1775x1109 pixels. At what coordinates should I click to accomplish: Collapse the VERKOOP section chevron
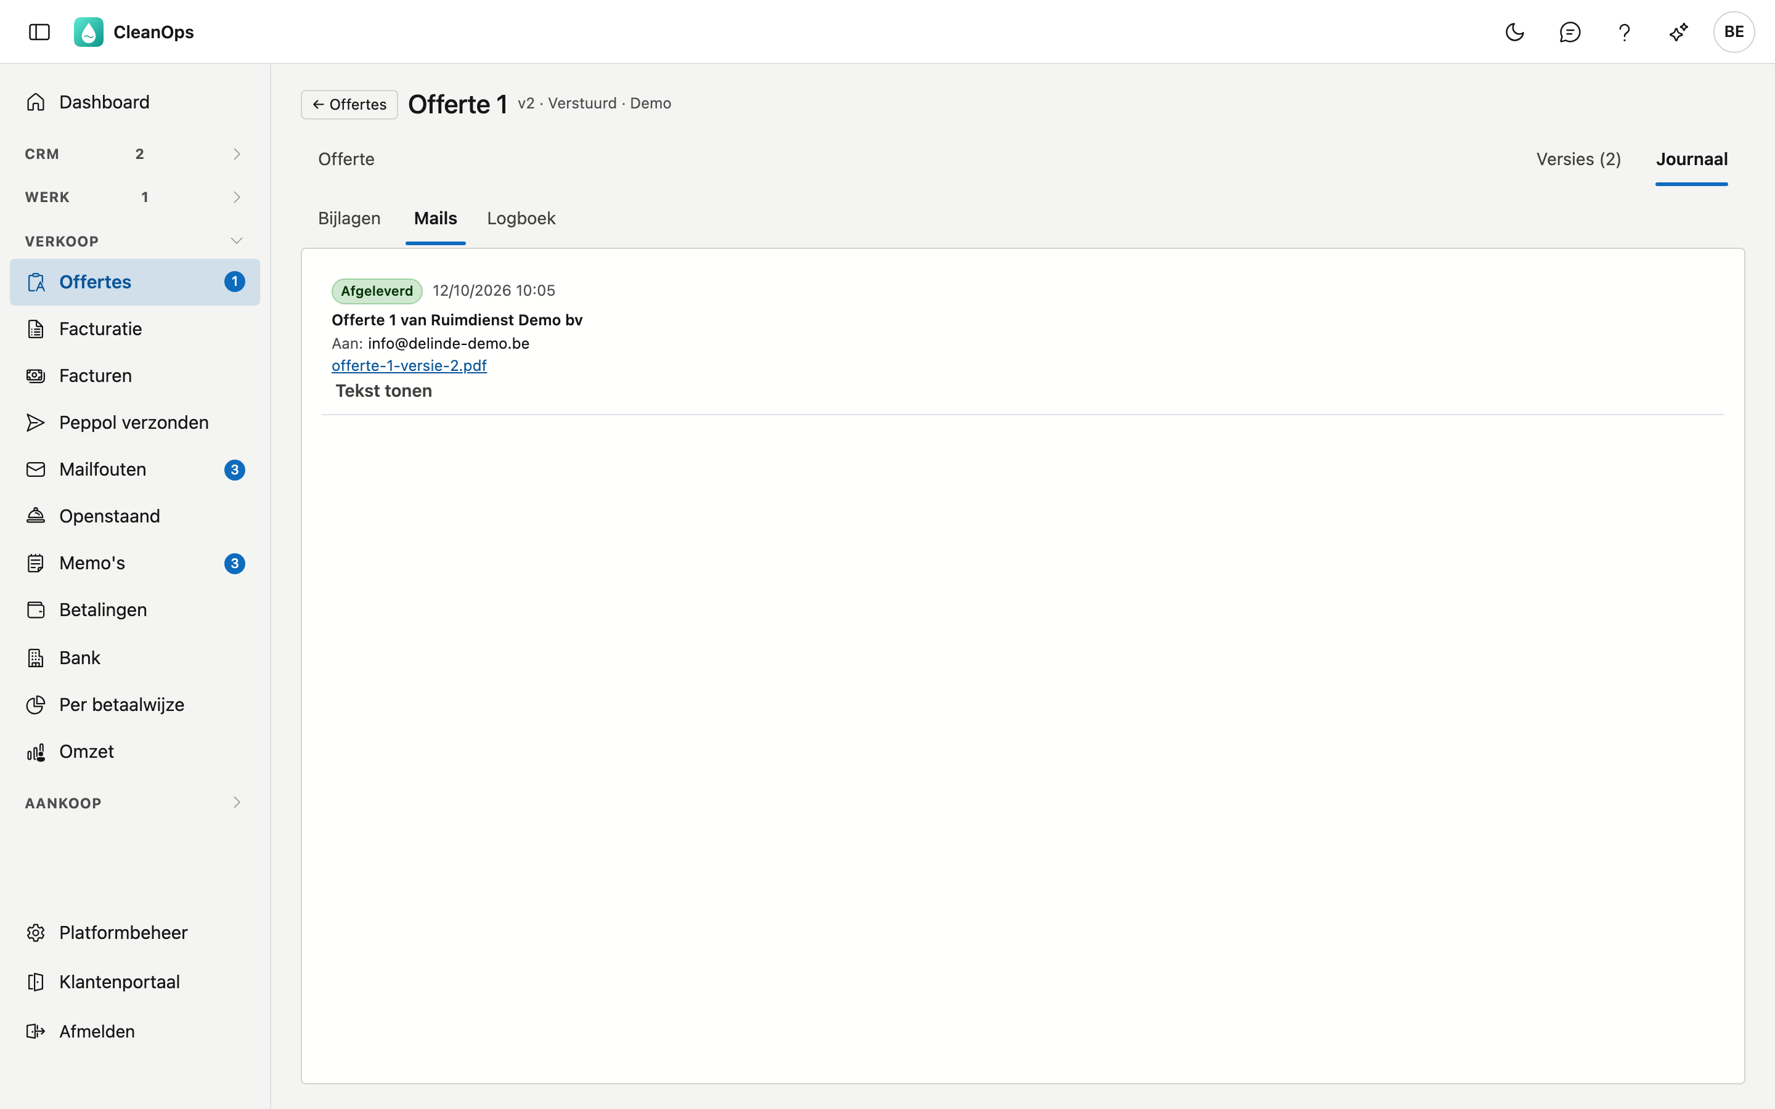point(236,240)
